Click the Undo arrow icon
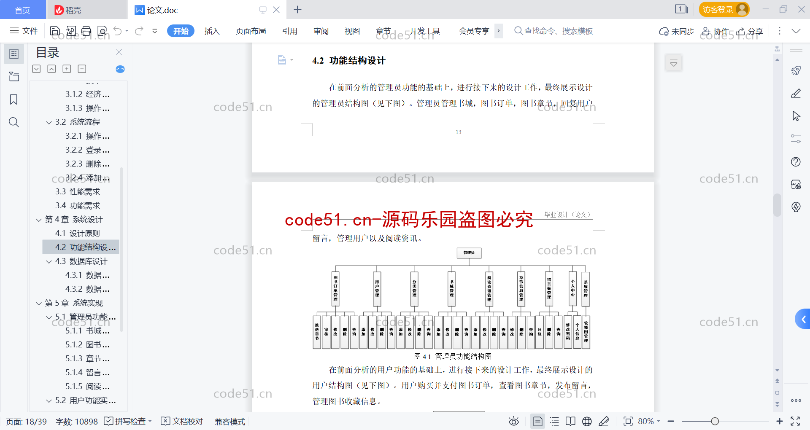 118,31
